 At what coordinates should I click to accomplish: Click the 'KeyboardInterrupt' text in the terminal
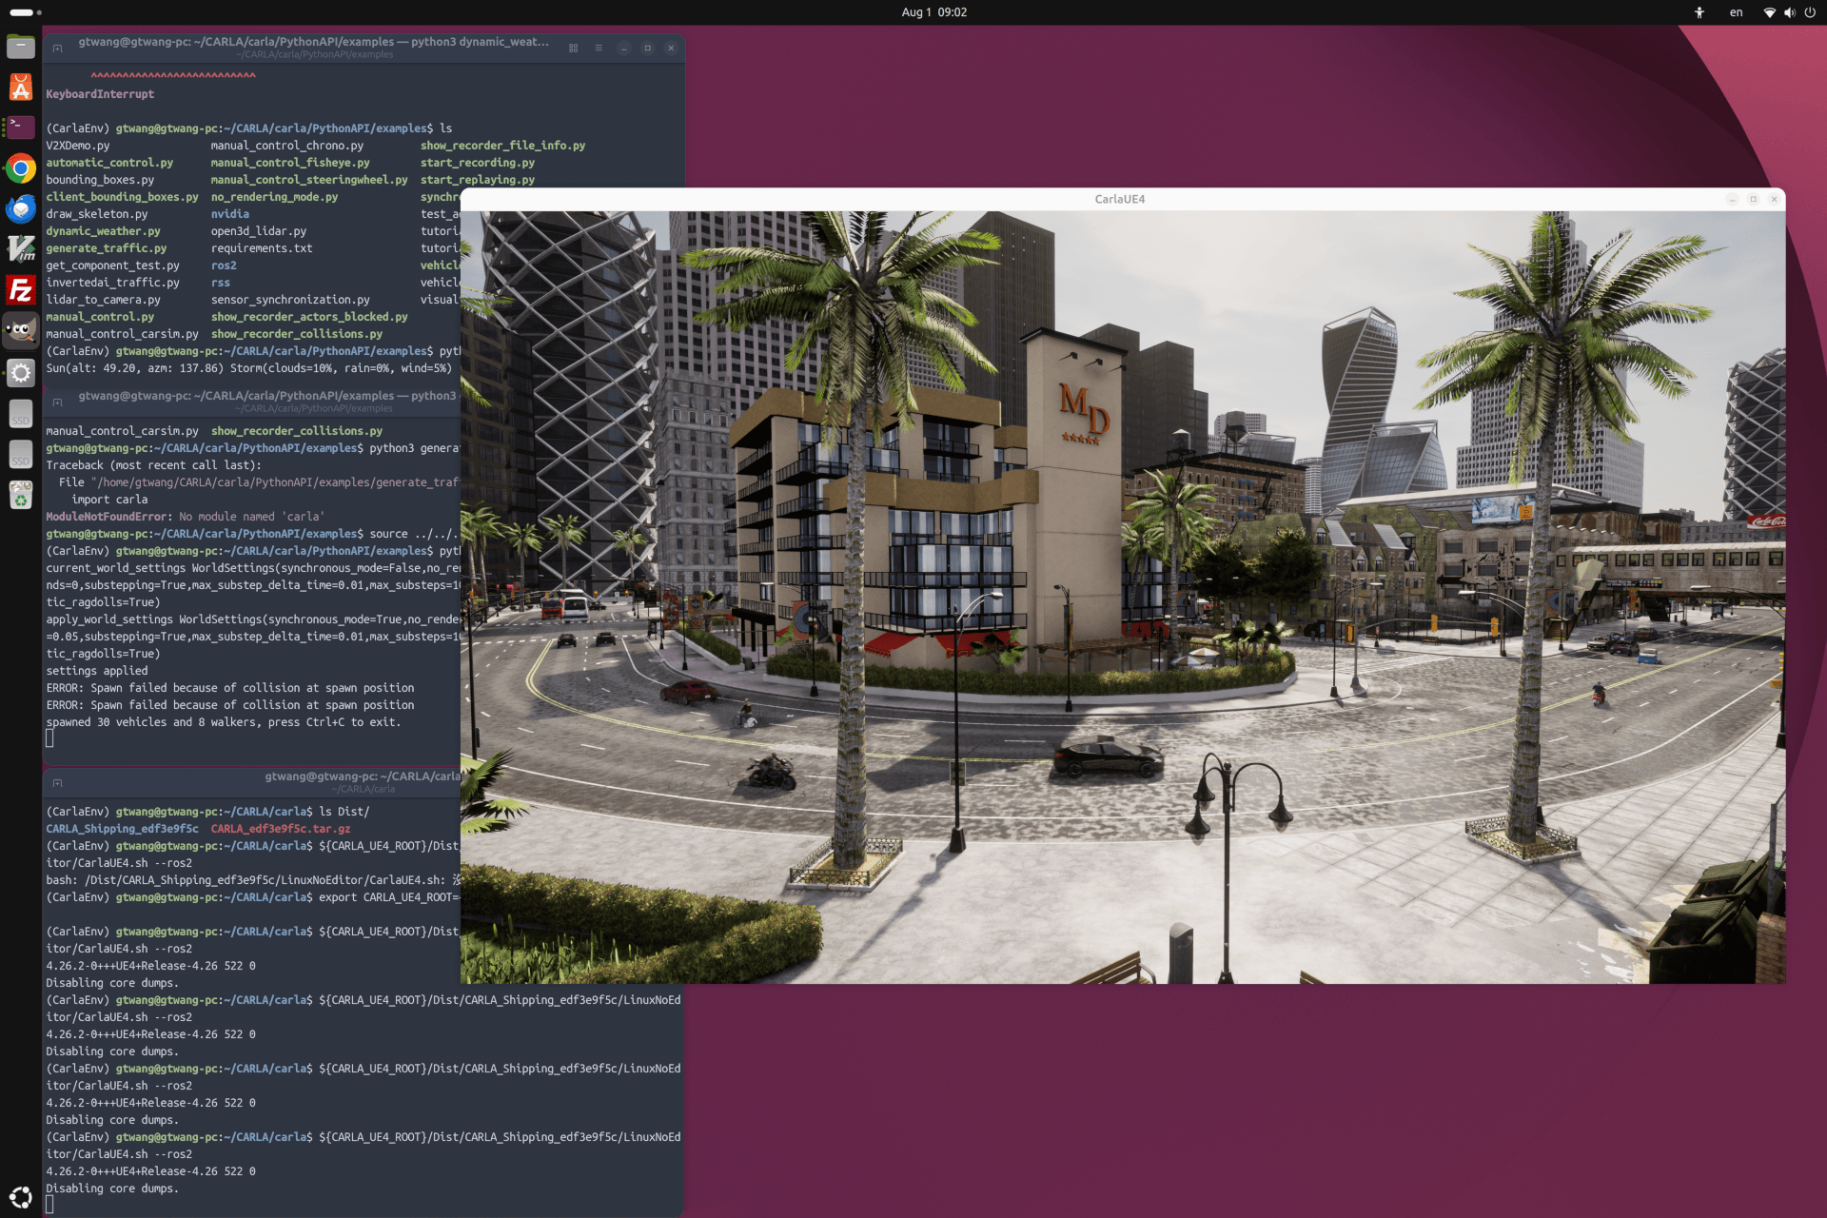[100, 94]
